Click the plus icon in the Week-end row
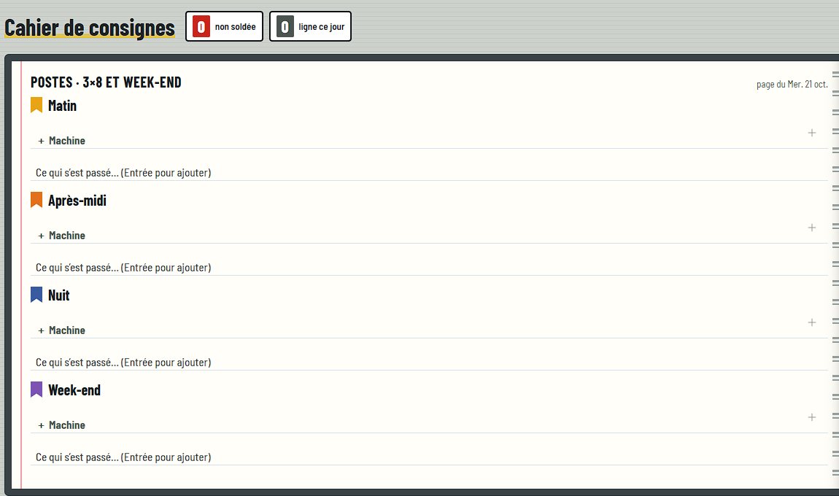The width and height of the screenshot is (839, 496). (x=812, y=416)
